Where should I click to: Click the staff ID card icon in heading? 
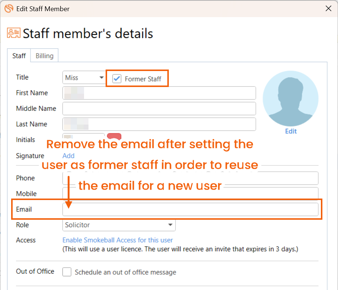(14, 33)
